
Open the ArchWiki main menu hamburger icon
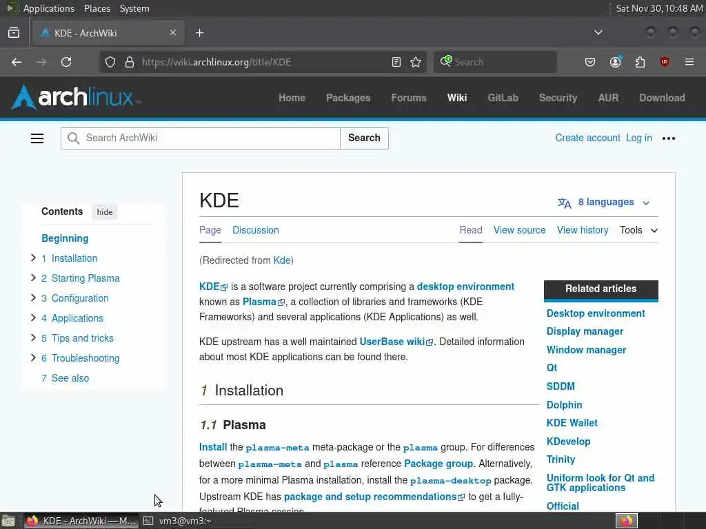37,138
